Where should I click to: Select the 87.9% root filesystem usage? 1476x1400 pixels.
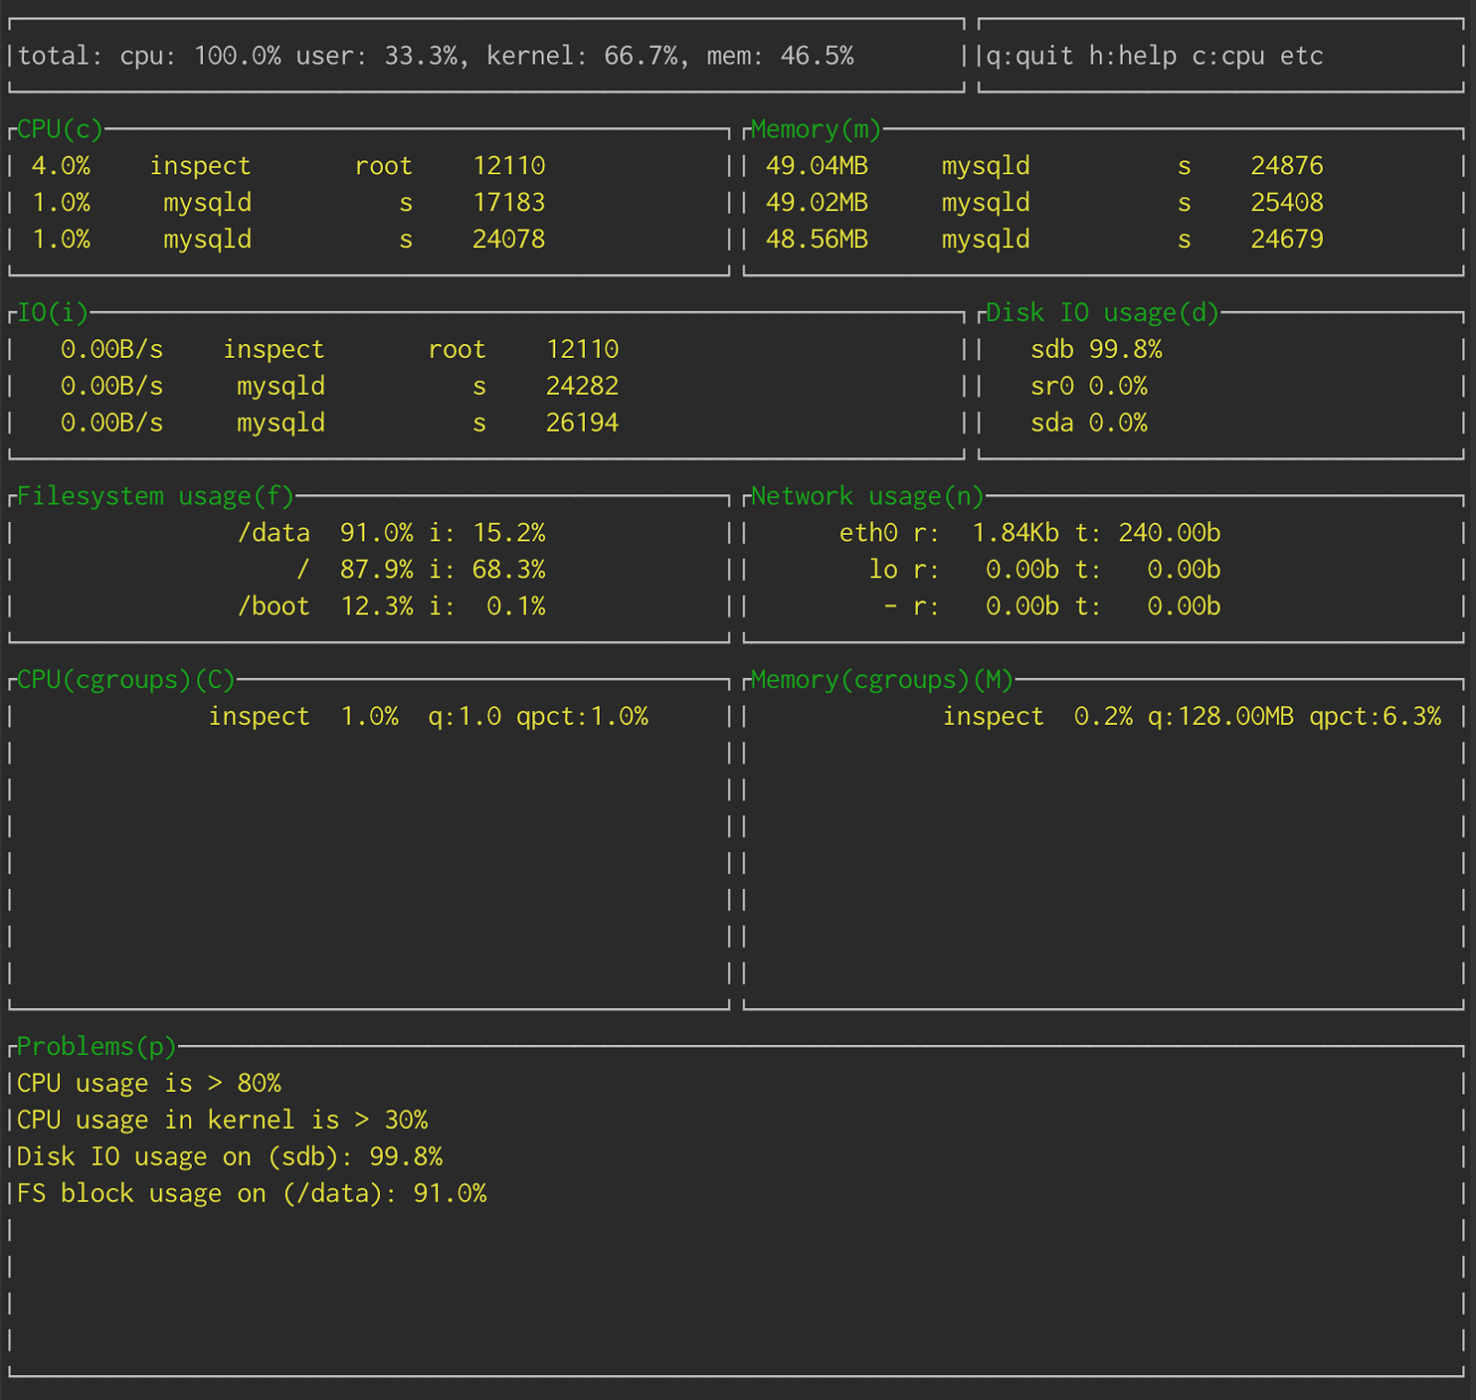tap(376, 570)
